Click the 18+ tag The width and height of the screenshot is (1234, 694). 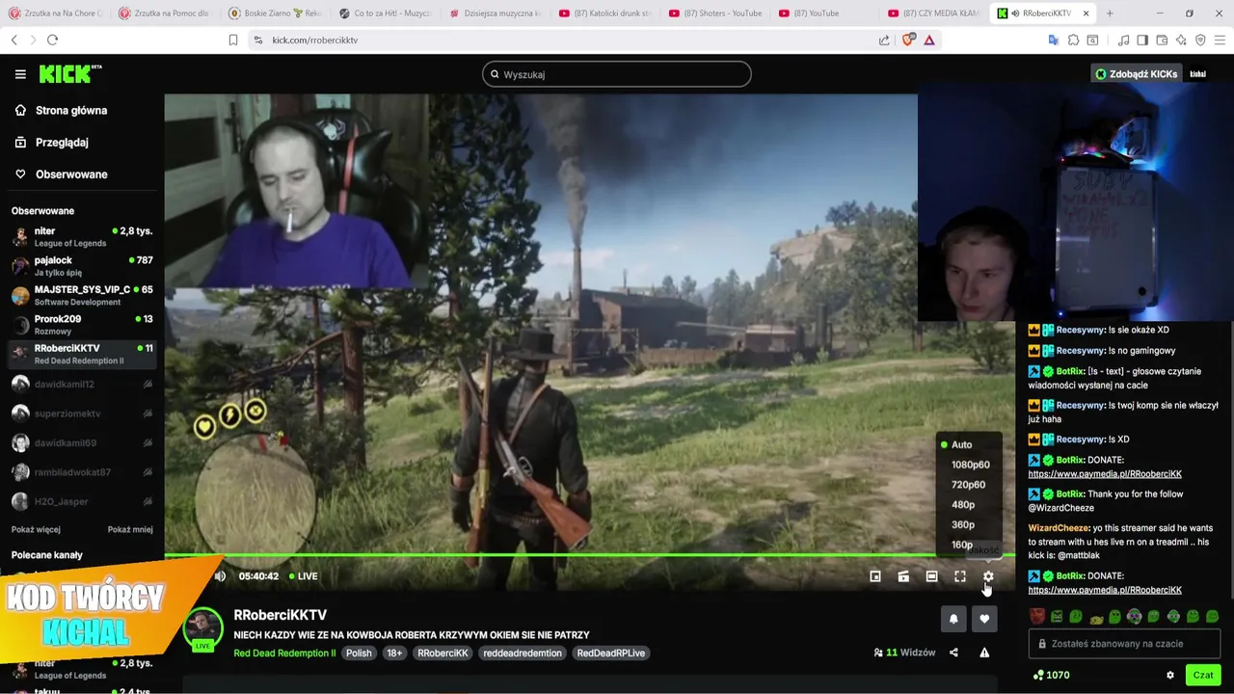pyautogui.click(x=394, y=653)
